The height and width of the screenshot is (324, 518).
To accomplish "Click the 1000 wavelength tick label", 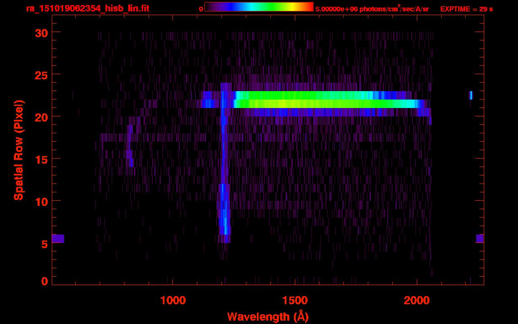I will 173,300.
